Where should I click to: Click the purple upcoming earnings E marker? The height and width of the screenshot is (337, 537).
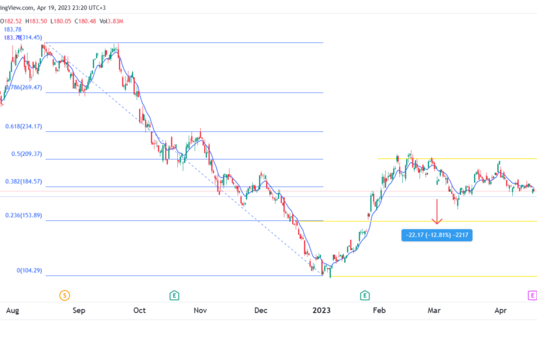coord(532,295)
